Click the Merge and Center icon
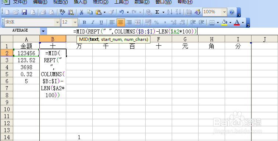This screenshot has height=141, width=278. click(138, 22)
